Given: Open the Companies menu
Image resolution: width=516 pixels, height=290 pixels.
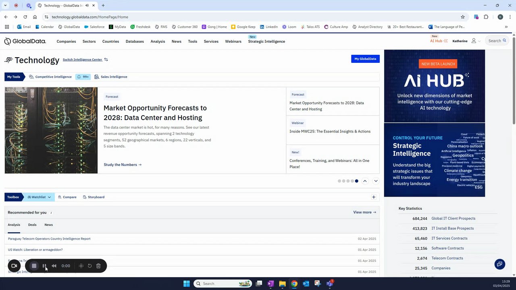Looking at the screenshot, I should click(x=66, y=41).
